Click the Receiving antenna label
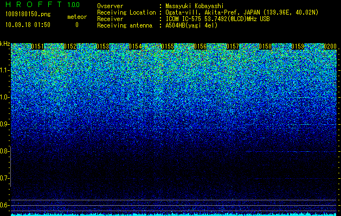The height and width of the screenshot is (216, 341). point(125,25)
